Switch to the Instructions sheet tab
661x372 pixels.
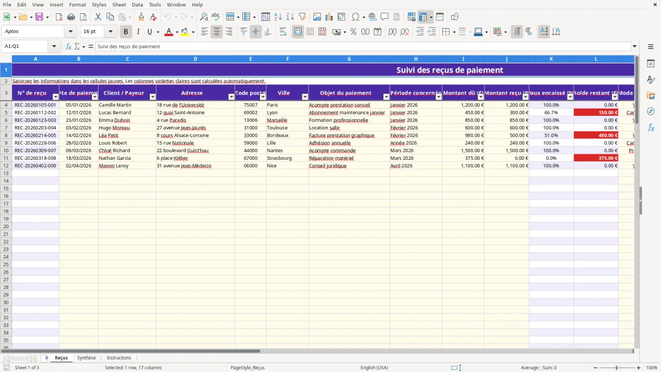click(119, 358)
